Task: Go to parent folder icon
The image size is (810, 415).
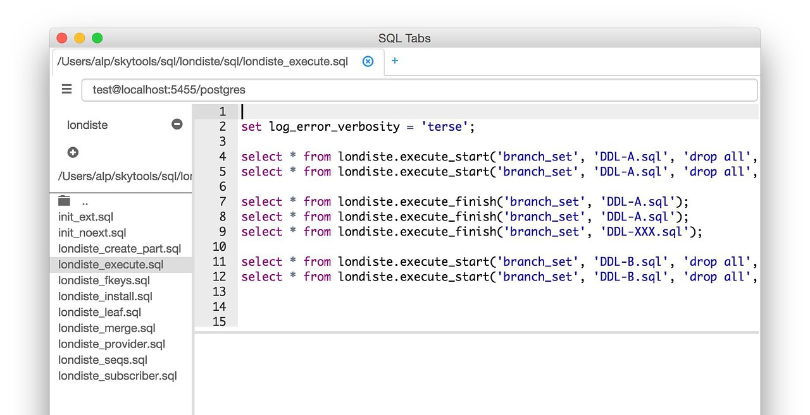Action: pos(64,201)
